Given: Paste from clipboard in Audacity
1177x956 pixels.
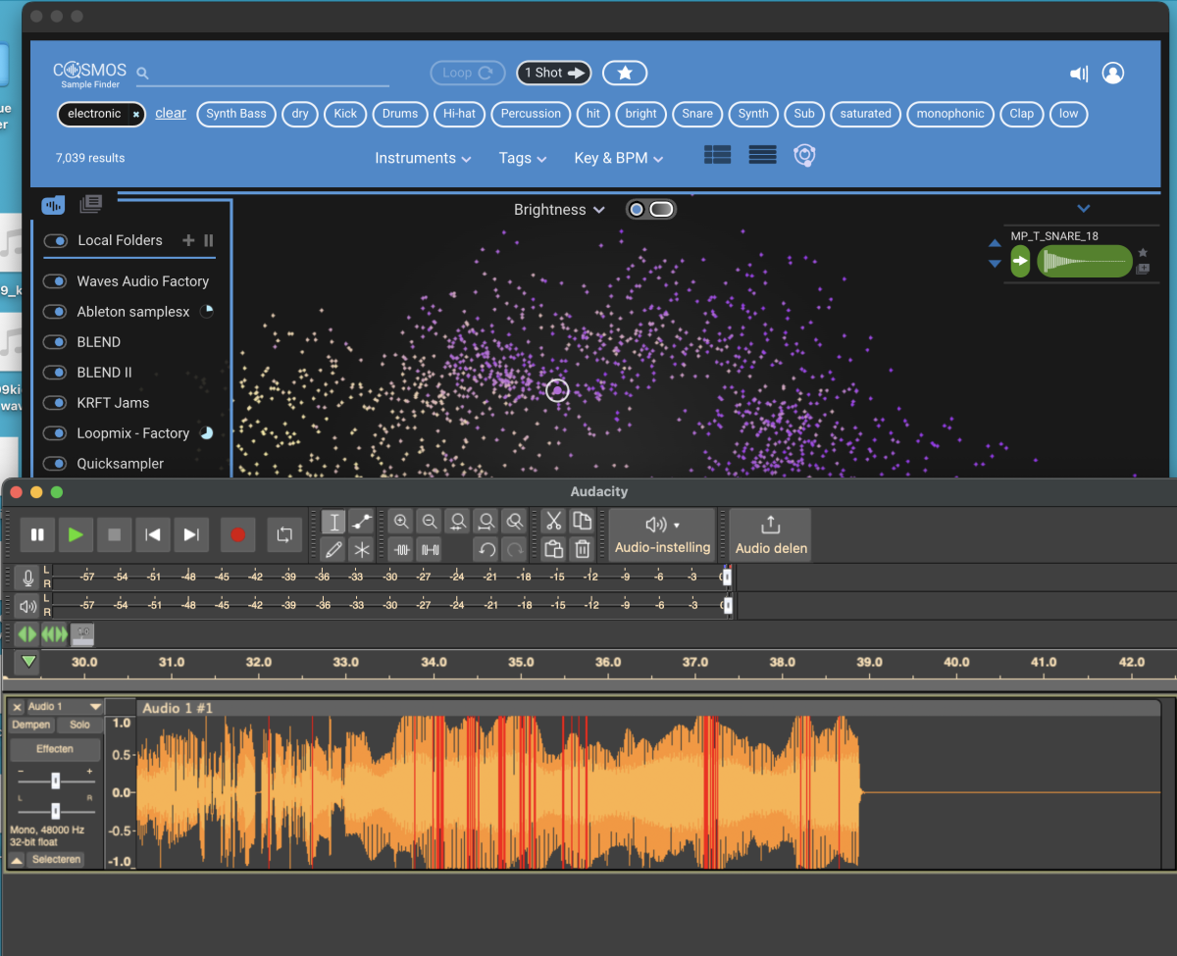Looking at the screenshot, I should (x=553, y=549).
